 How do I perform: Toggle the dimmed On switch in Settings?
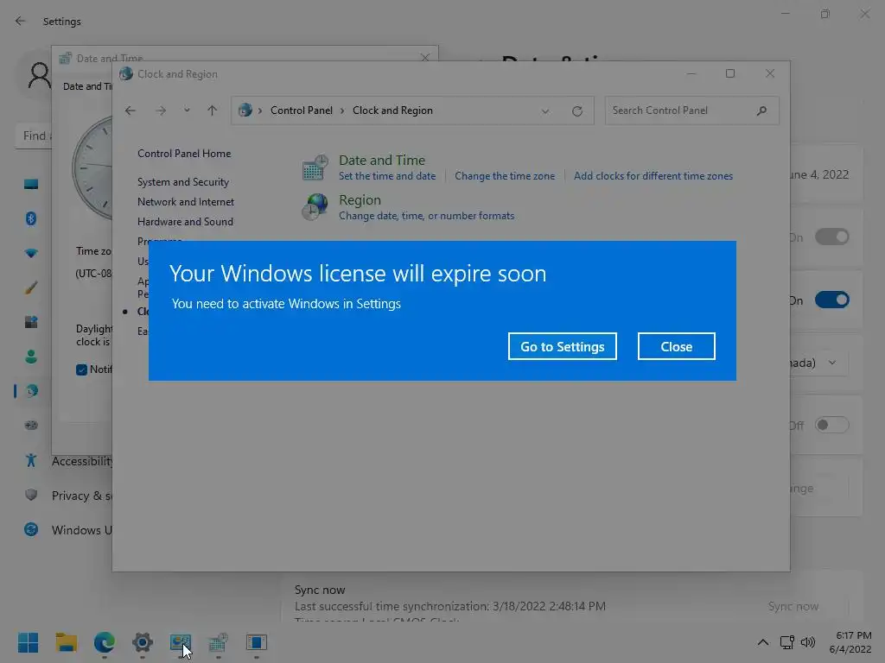pos(831,237)
